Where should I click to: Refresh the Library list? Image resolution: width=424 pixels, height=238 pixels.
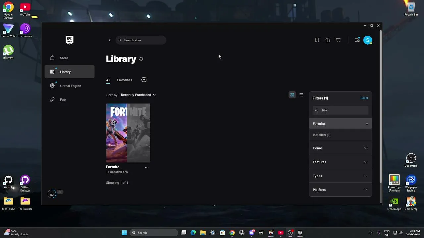(x=141, y=59)
